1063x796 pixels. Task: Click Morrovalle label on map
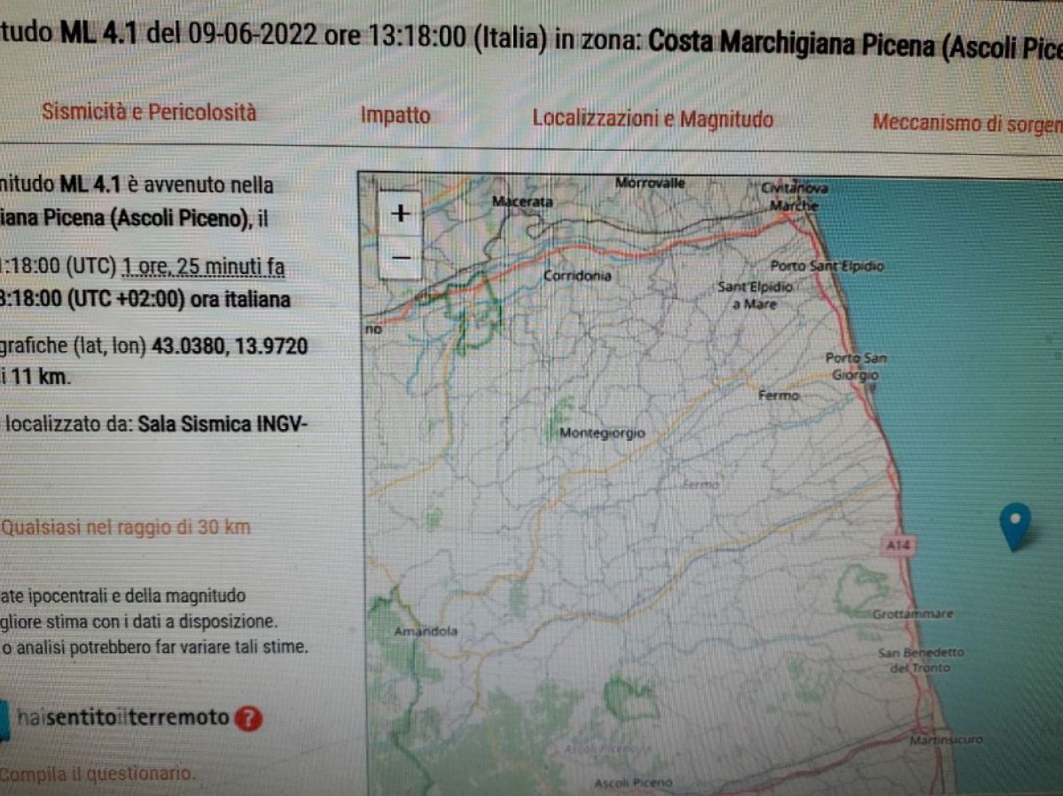(650, 183)
